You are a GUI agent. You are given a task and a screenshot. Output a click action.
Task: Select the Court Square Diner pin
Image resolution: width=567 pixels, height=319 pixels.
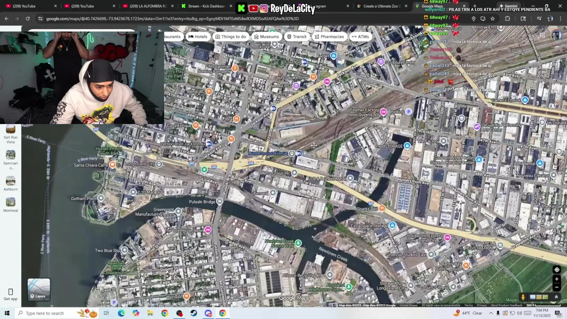pyautogui.click(x=313, y=77)
